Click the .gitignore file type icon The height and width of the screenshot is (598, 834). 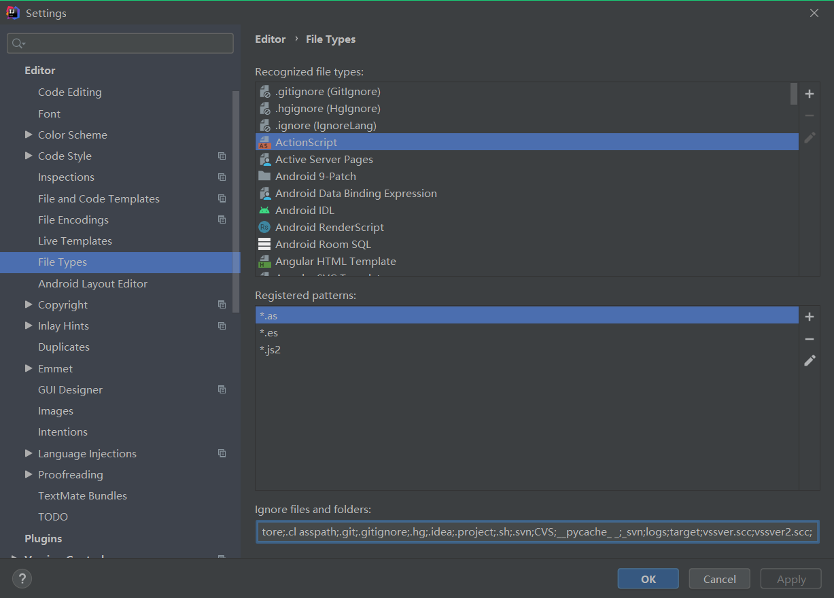click(265, 92)
